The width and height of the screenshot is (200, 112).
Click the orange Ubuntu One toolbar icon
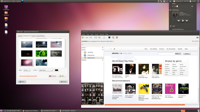113,37
